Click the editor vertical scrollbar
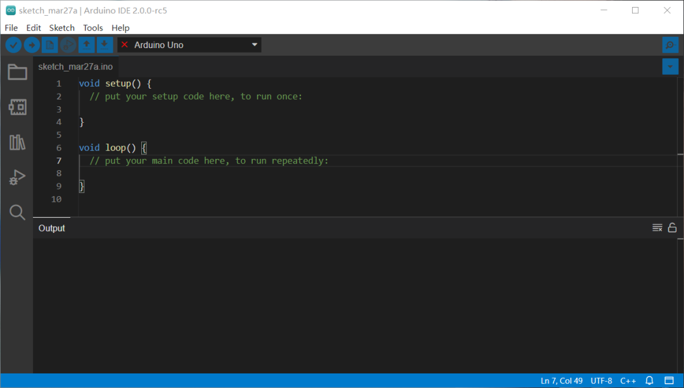This screenshot has width=684, height=388. (x=680, y=147)
